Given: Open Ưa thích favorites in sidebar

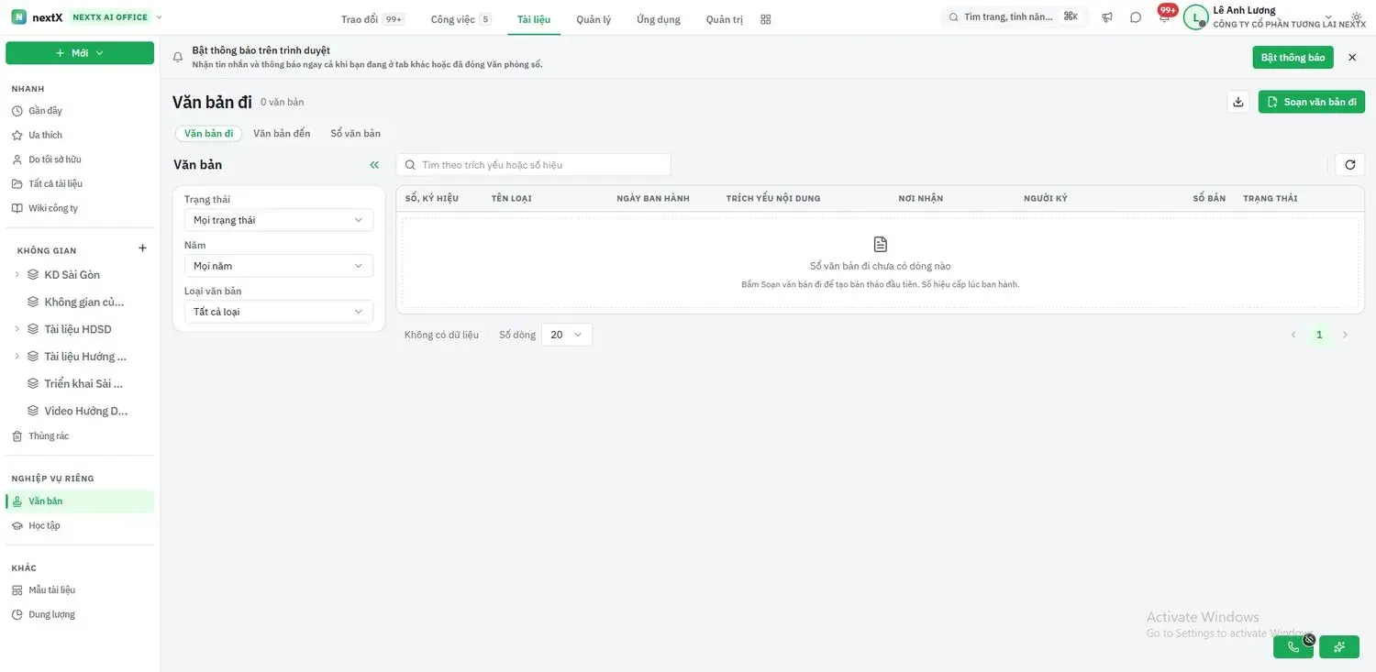Looking at the screenshot, I should (x=80, y=135).
